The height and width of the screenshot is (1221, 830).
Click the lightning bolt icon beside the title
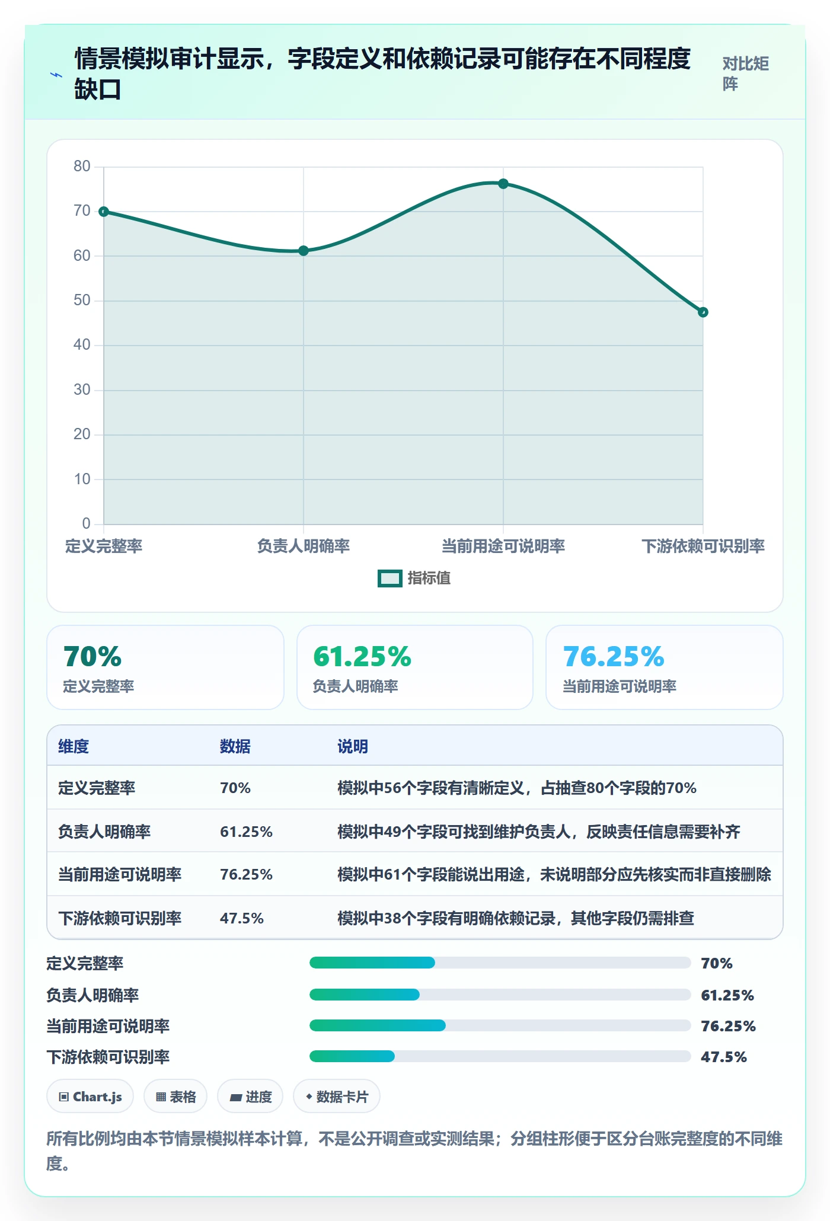[x=56, y=75]
